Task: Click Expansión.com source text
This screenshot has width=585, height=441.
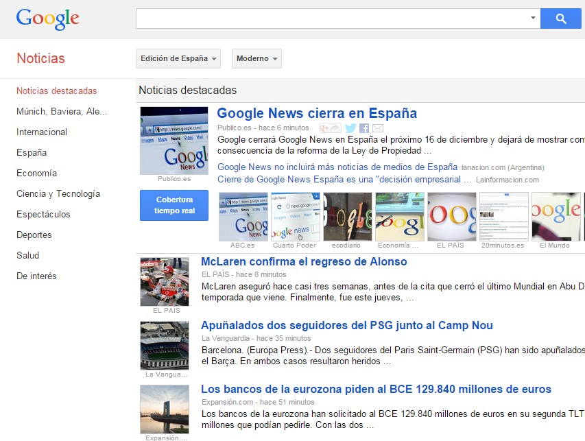Action: [x=227, y=402]
